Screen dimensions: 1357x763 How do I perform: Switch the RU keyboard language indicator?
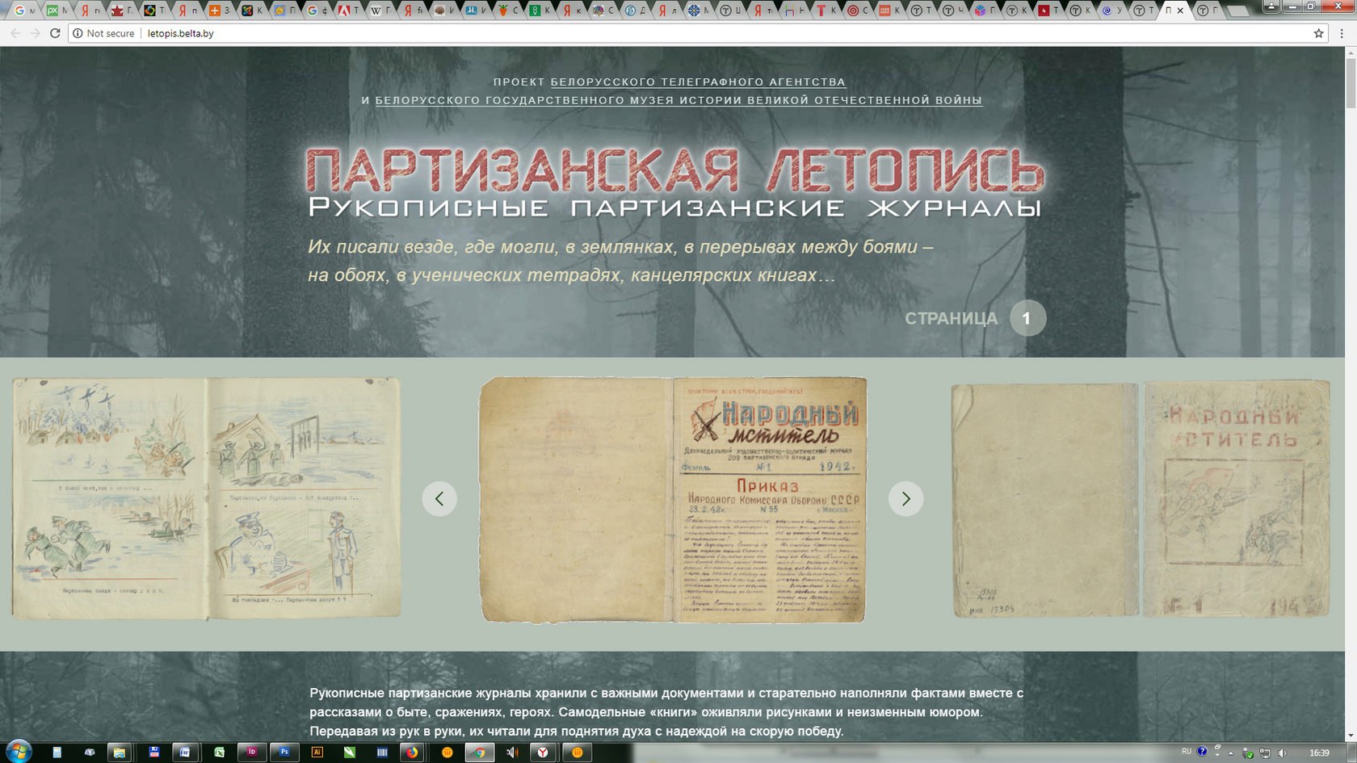pyautogui.click(x=1187, y=751)
